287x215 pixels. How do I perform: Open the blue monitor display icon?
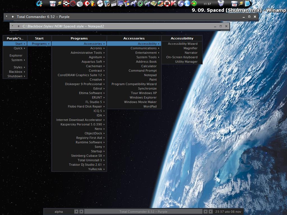120,3
